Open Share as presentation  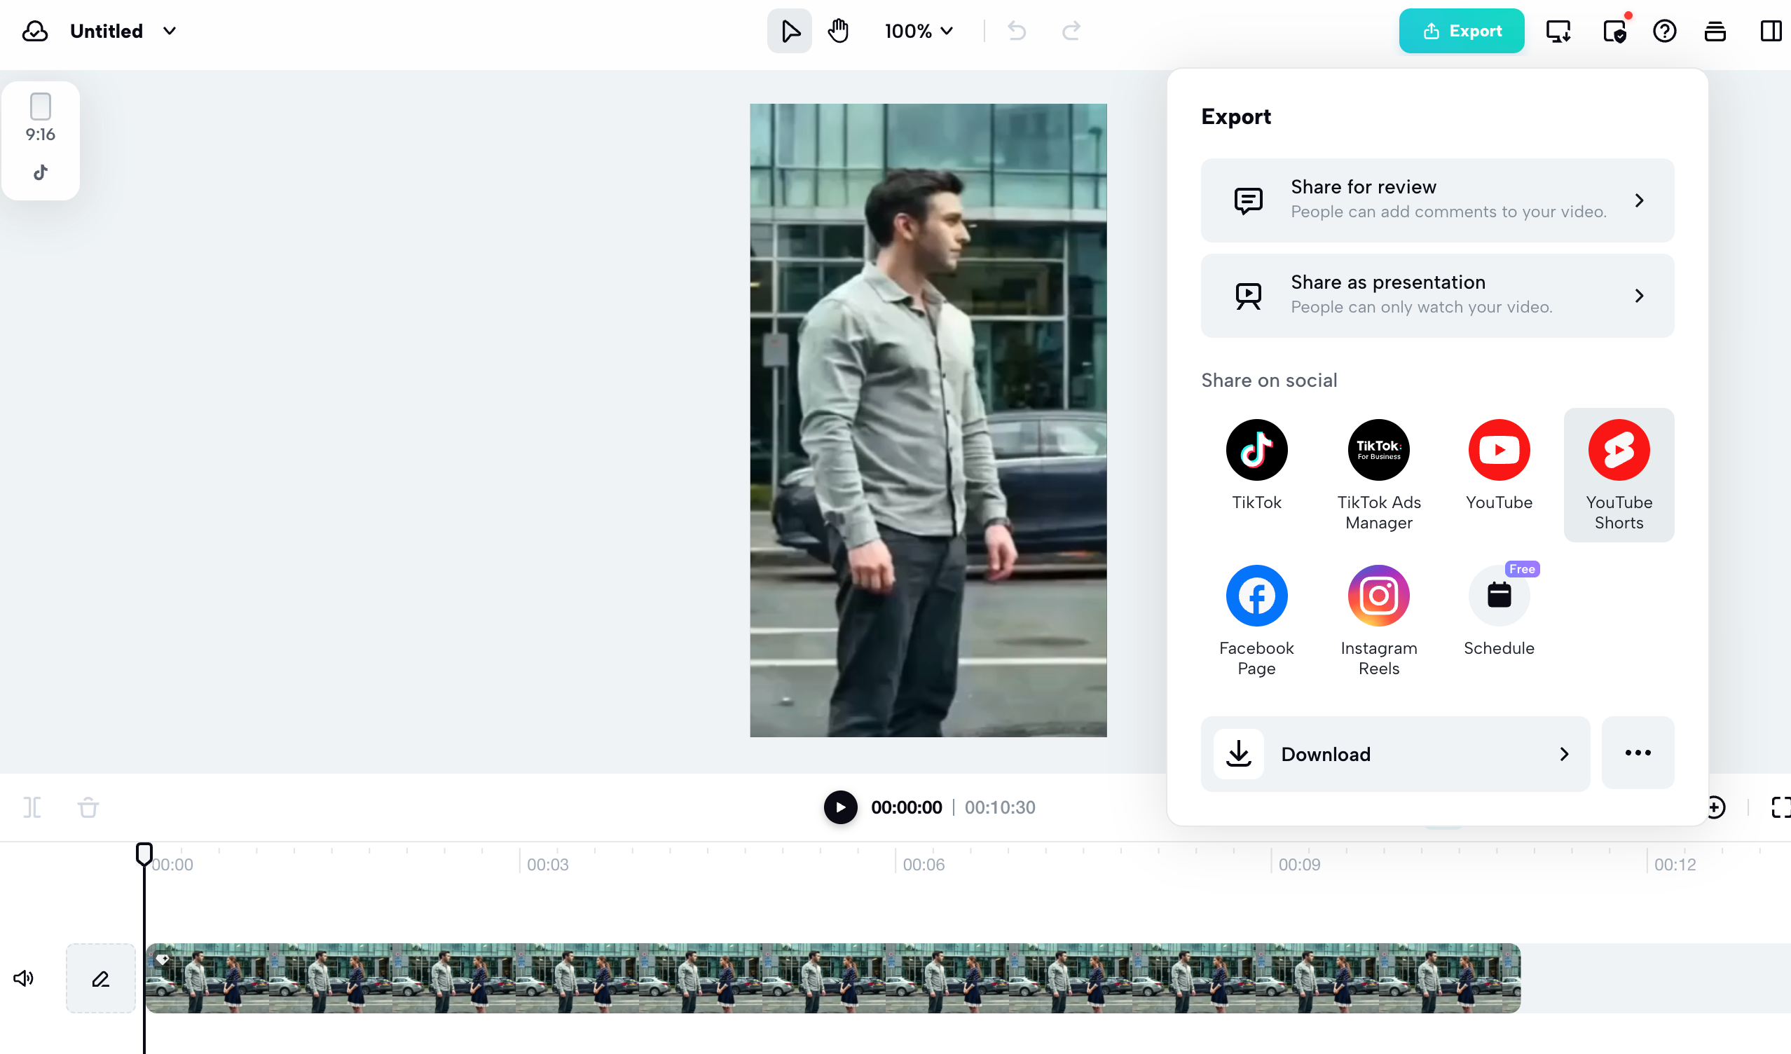(x=1436, y=295)
